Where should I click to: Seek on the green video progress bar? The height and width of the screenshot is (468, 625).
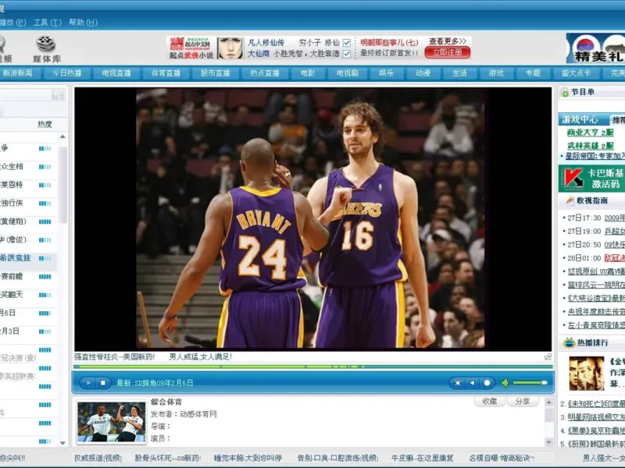point(313,367)
